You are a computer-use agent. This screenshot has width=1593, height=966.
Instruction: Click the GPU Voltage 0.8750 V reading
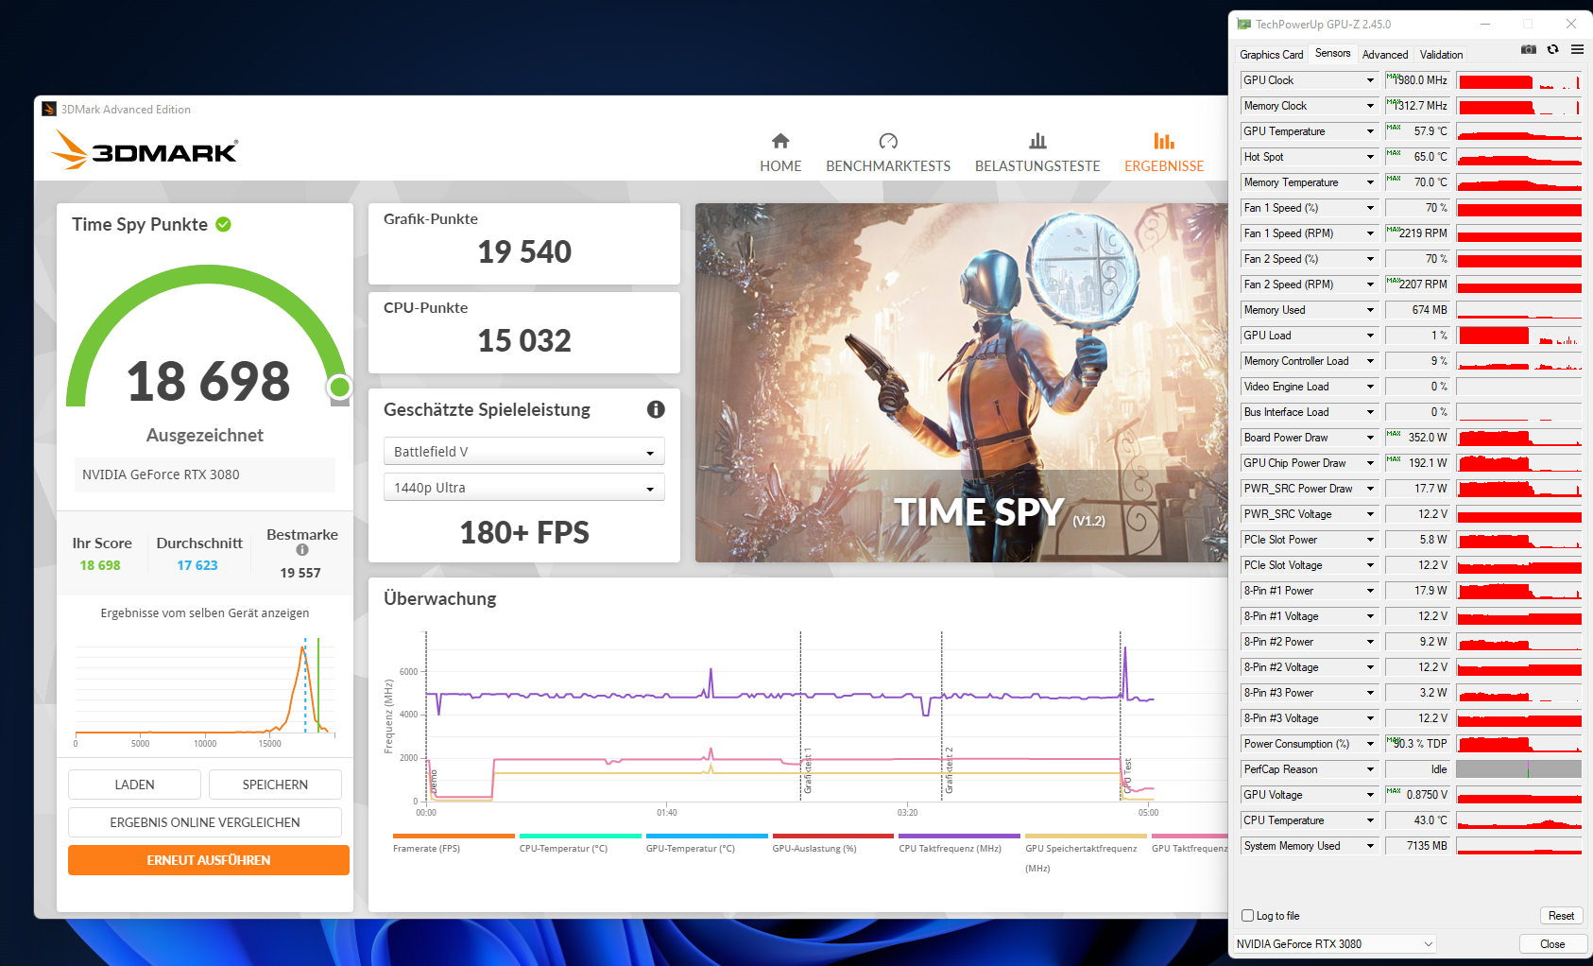coord(1417,795)
